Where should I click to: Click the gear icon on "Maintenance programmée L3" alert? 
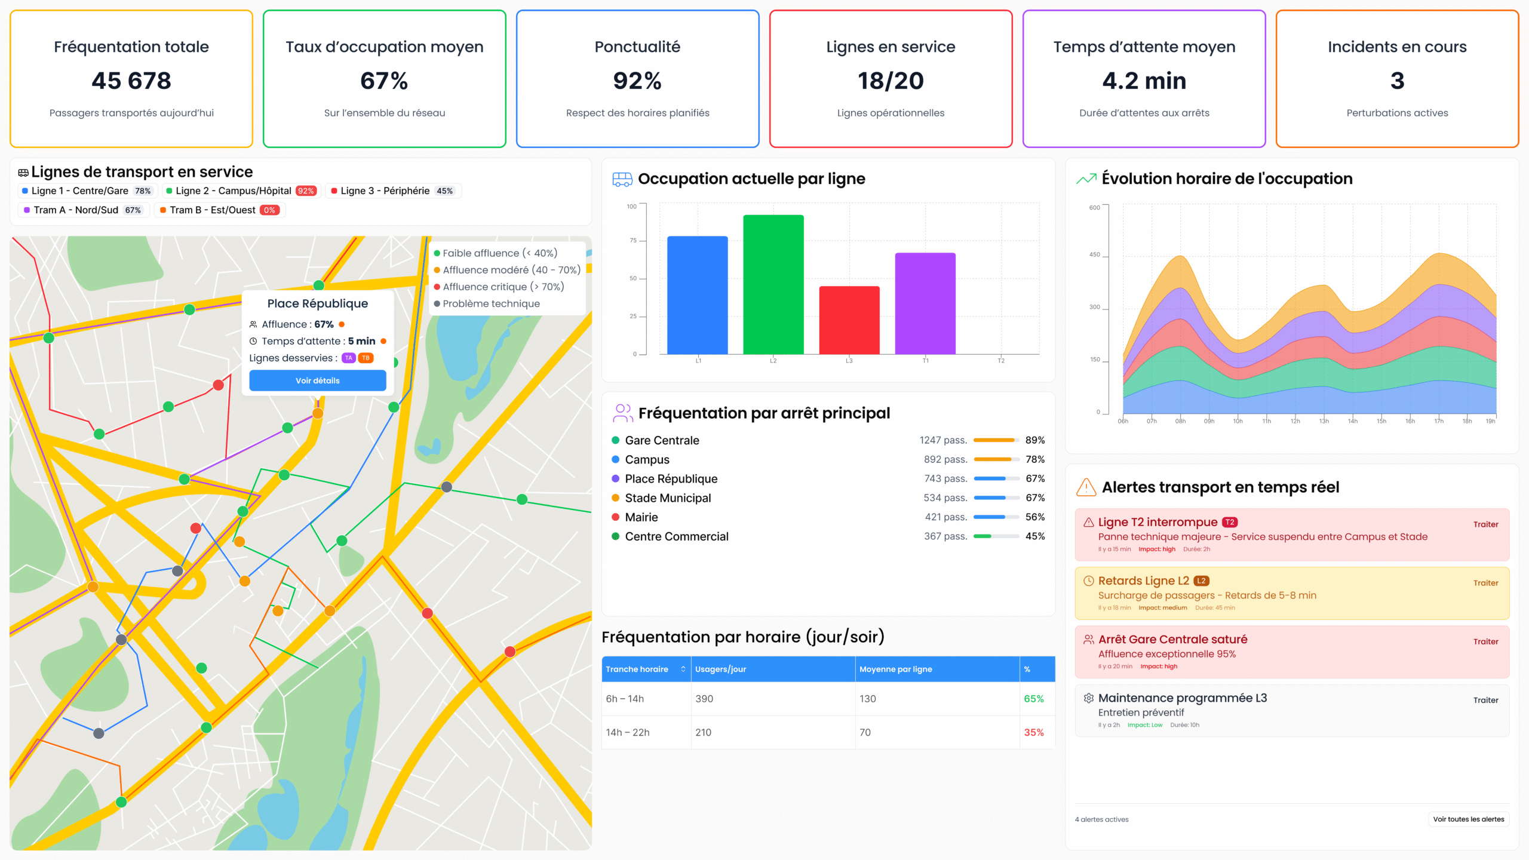tap(1088, 697)
